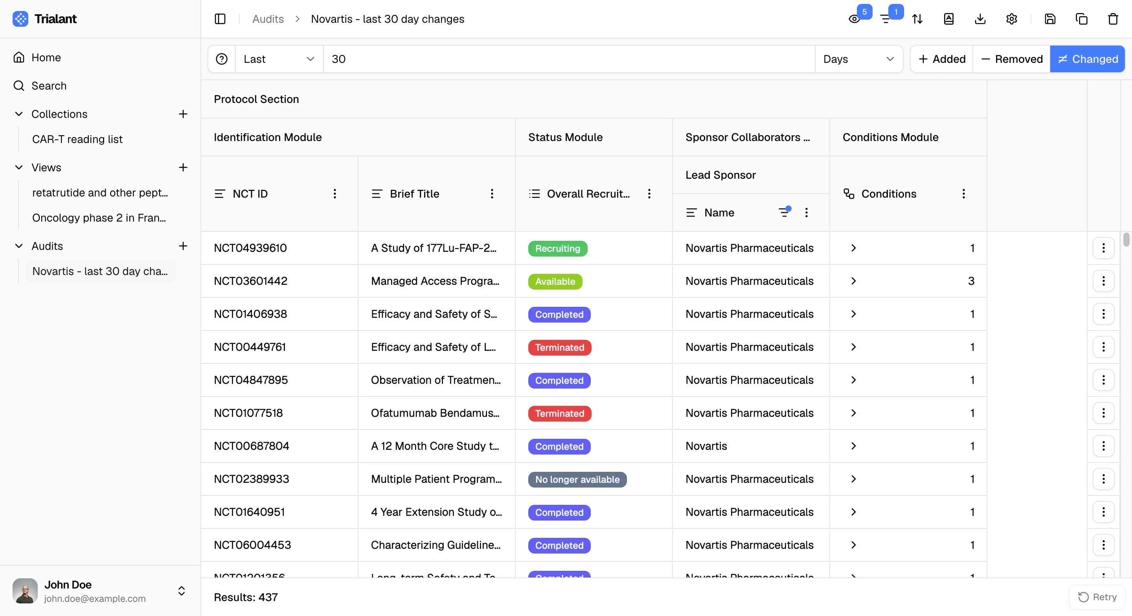Viewport: 1132px width, 616px height.
Task: Open the Days unit dropdown
Action: coord(859,59)
